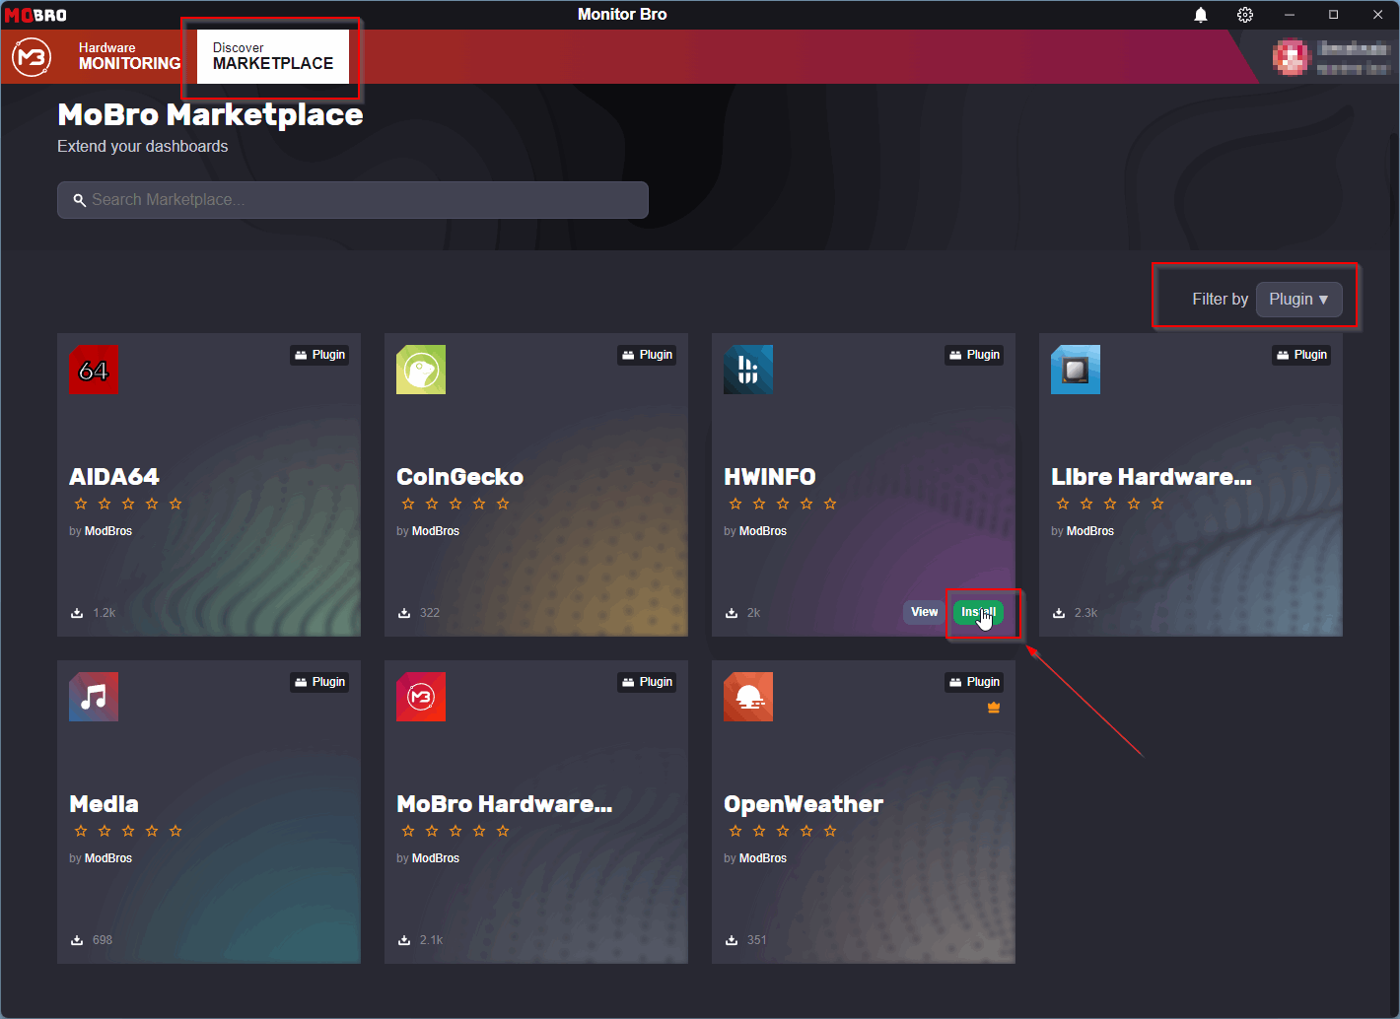Click the premium crown icon on OpenWeather
This screenshot has height=1019, width=1400.
(994, 708)
